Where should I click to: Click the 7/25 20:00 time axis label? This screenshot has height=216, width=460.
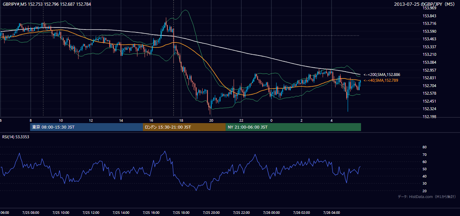coord(211,212)
